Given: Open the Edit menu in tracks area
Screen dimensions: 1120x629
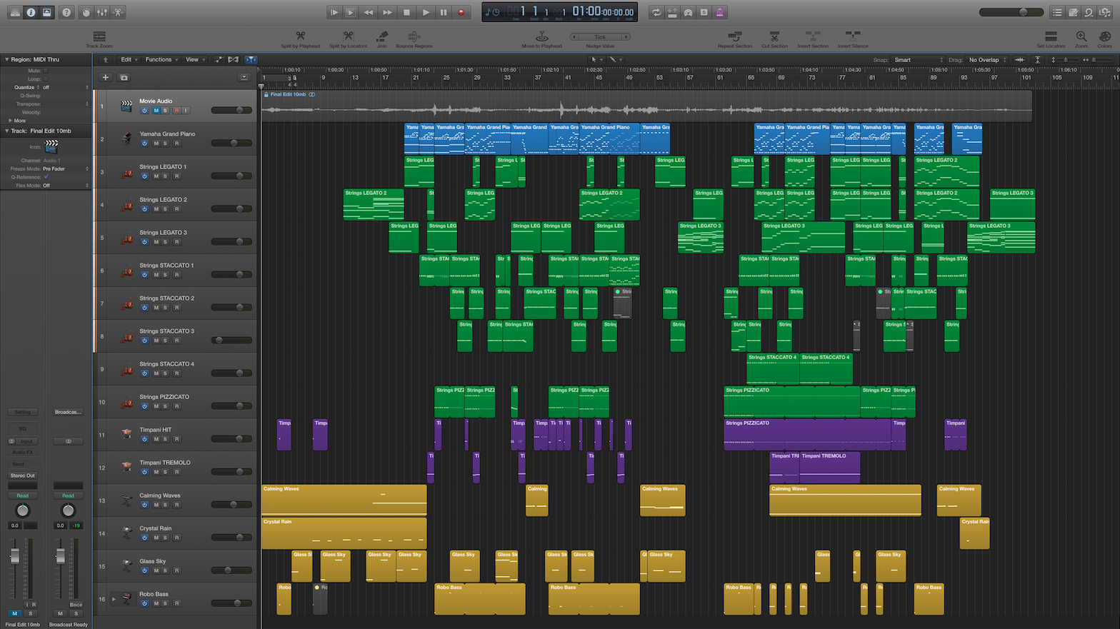Looking at the screenshot, I should (x=129, y=59).
